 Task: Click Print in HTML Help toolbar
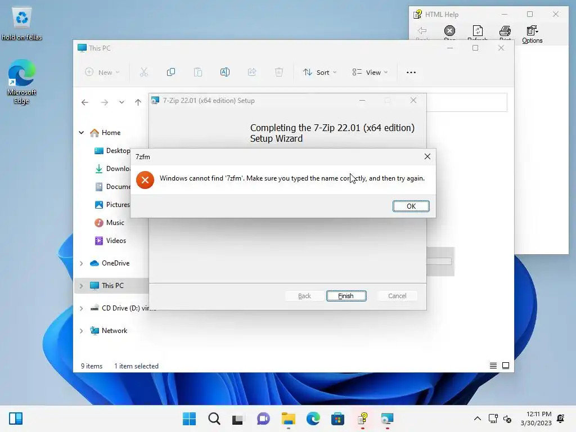tap(505, 32)
